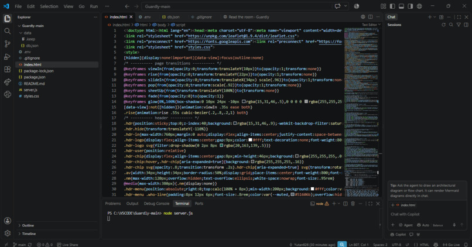
Task: Open the Extensions view
Action: (7, 69)
